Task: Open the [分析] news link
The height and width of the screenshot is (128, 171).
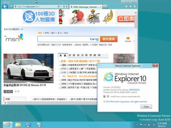Action: (79, 73)
